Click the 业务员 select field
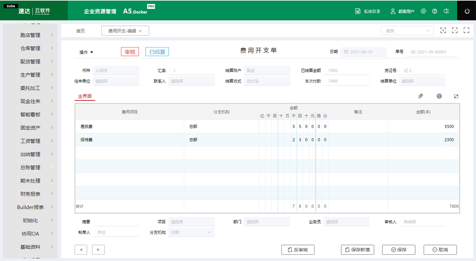476x261 pixels. tap(347, 222)
